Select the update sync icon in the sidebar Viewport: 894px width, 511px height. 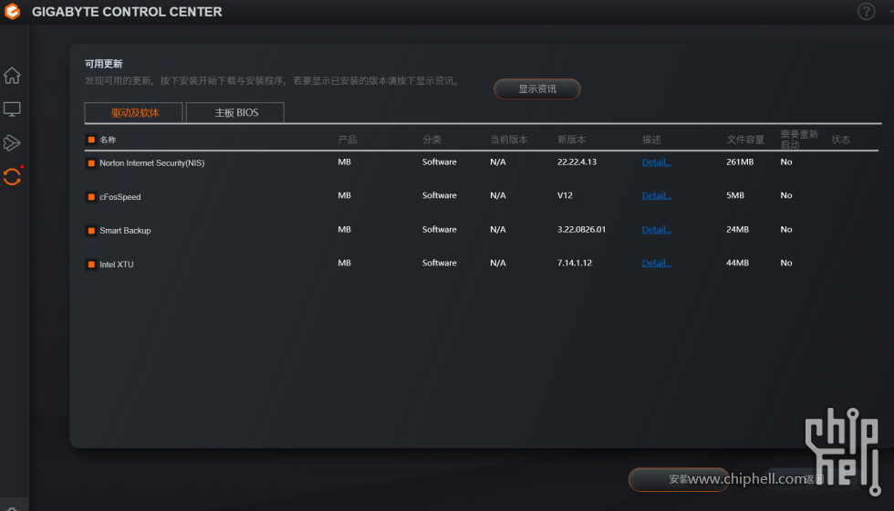12,177
